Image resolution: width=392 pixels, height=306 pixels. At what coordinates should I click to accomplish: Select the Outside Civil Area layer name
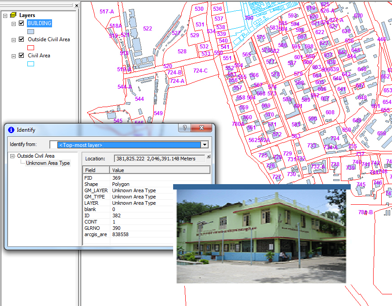(x=49, y=39)
